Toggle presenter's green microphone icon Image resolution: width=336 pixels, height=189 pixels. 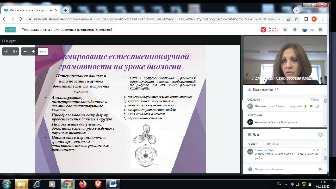[306, 106]
